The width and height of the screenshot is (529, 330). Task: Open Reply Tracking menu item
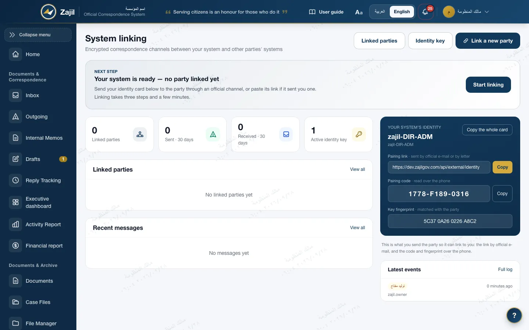(x=38, y=180)
